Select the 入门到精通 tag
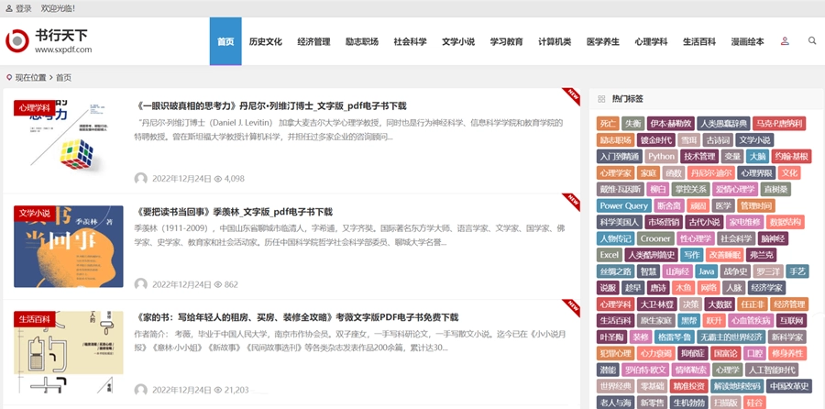 pyautogui.click(x=619, y=156)
